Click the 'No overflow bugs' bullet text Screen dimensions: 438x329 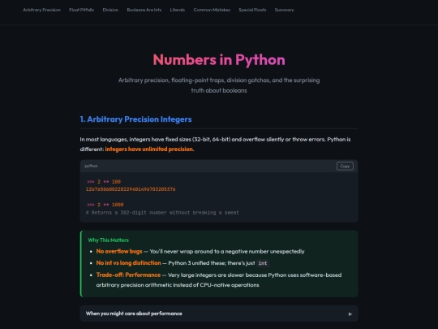click(x=119, y=251)
